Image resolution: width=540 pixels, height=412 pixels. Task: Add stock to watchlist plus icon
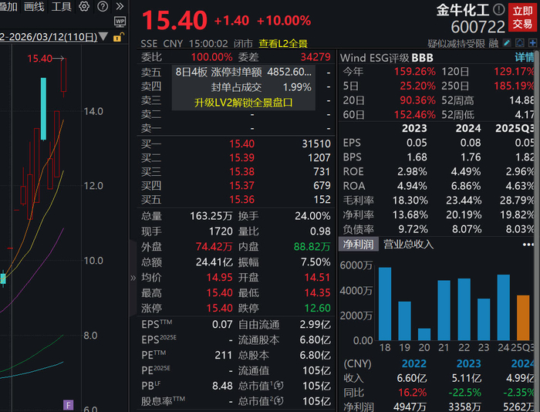pos(532,43)
